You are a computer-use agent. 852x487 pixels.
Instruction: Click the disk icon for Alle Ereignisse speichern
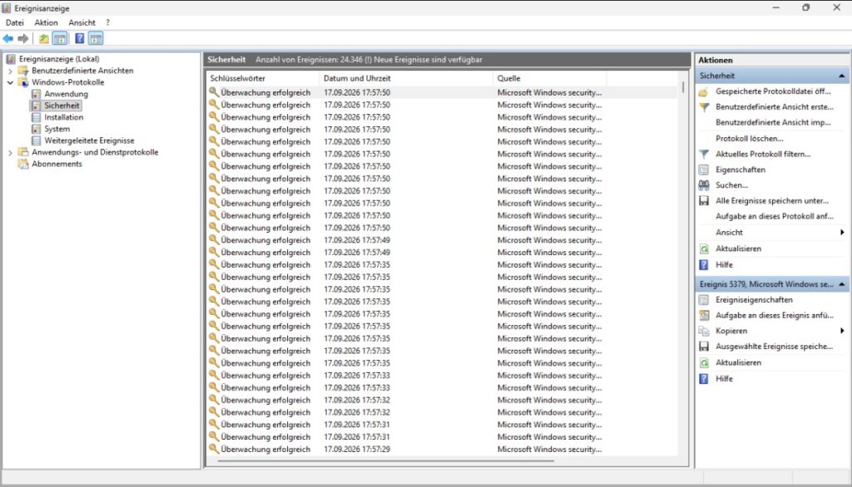[704, 201]
